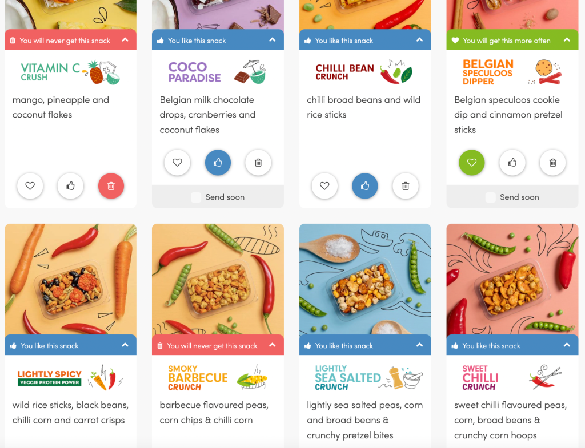The height and width of the screenshot is (448, 585).
Task: Trash the Coco Paradise snack
Action: 258,163
